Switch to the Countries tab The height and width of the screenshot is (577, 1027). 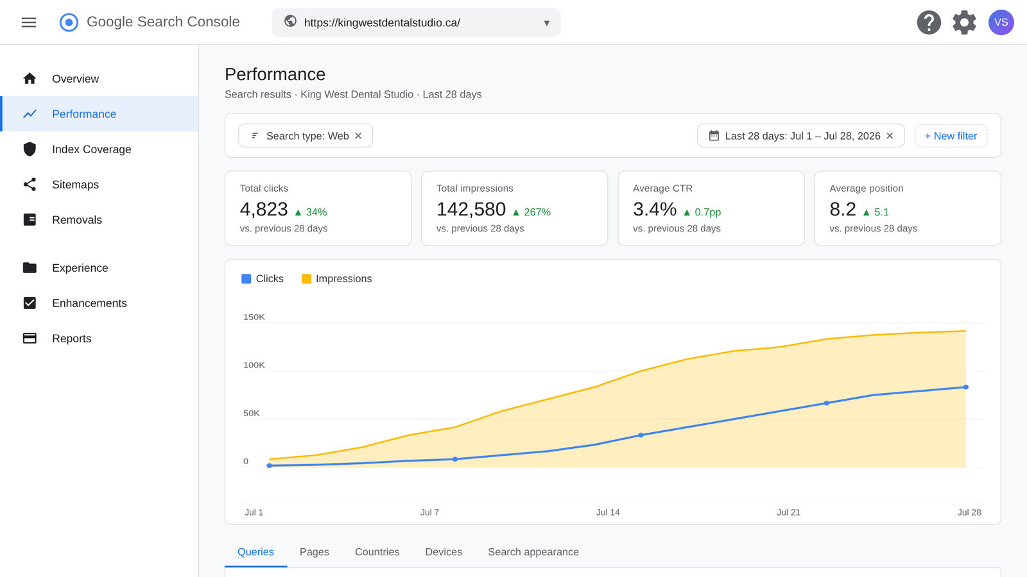[377, 552]
